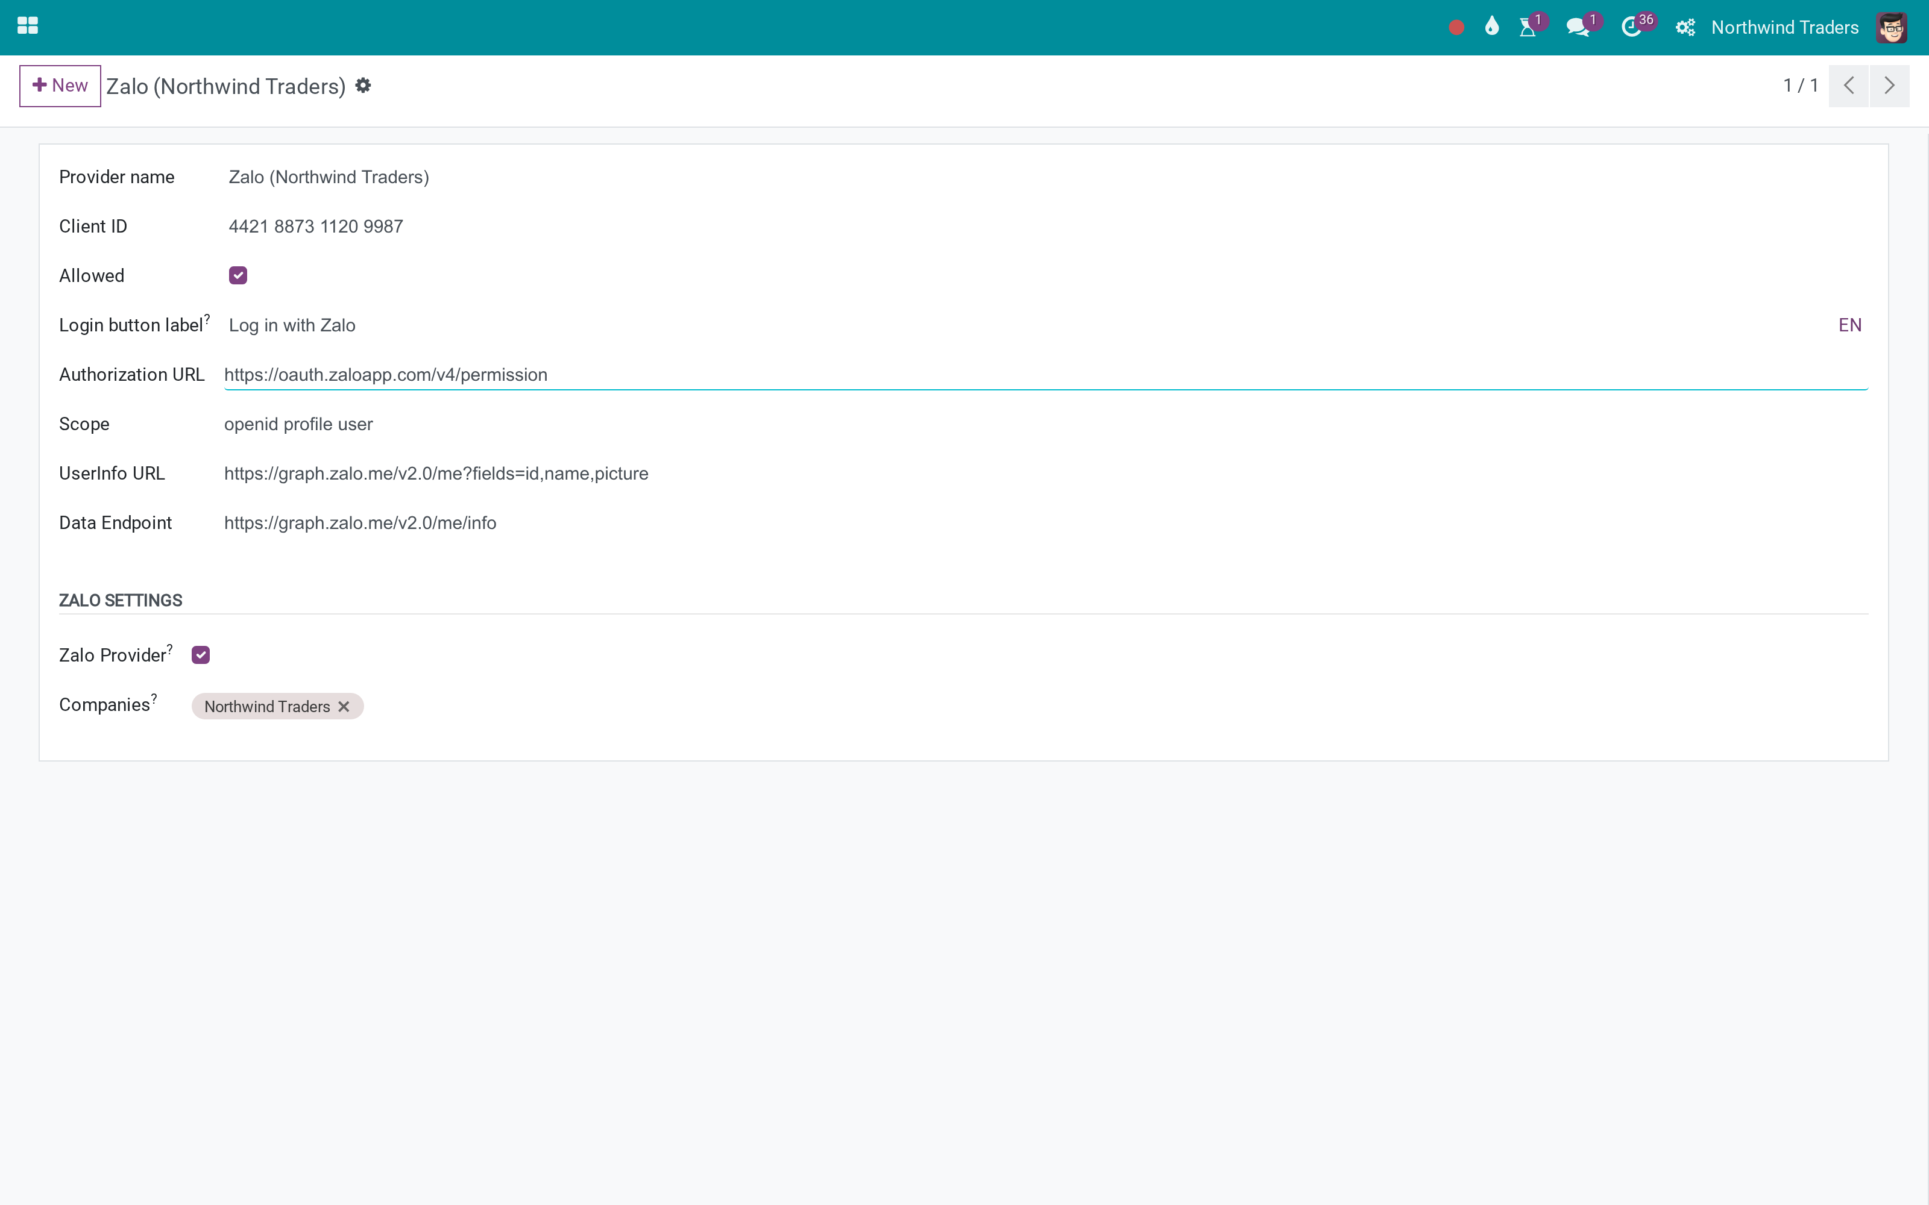Open the debug tools gears icon

tap(1685, 28)
